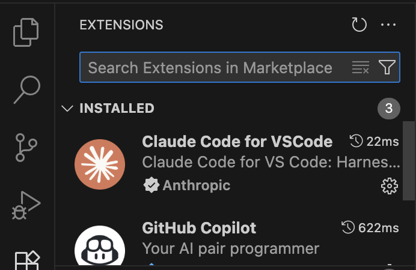Click the Anthropic verified publisher badge
Screen dimensions: 416x270
[x=151, y=185]
